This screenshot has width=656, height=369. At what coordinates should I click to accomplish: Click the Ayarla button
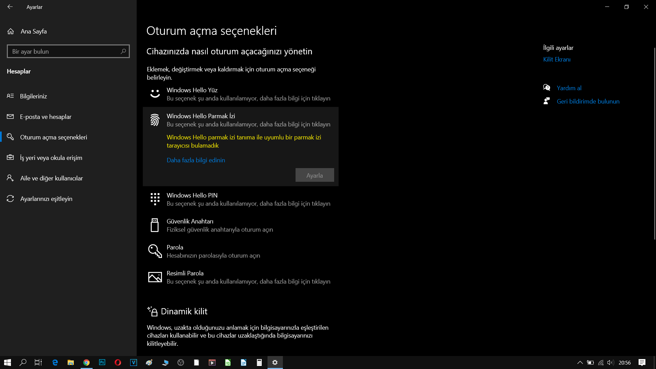pos(314,175)
